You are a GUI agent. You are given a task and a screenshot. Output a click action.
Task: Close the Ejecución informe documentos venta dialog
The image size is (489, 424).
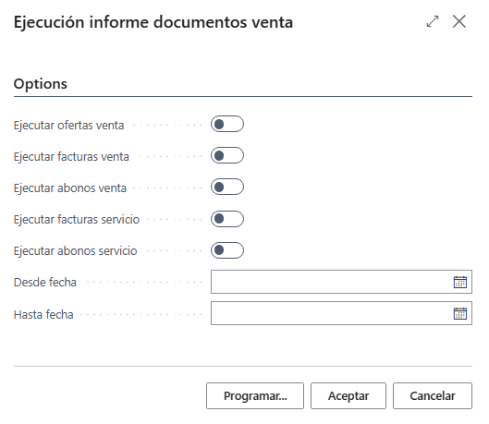[x=459, y=21]
